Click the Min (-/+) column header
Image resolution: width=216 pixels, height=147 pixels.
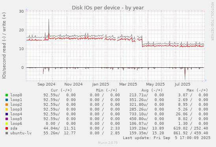tap(107, 90)
